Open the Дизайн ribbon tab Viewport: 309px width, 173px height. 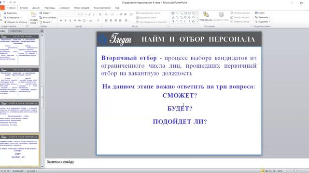(36, 8)
